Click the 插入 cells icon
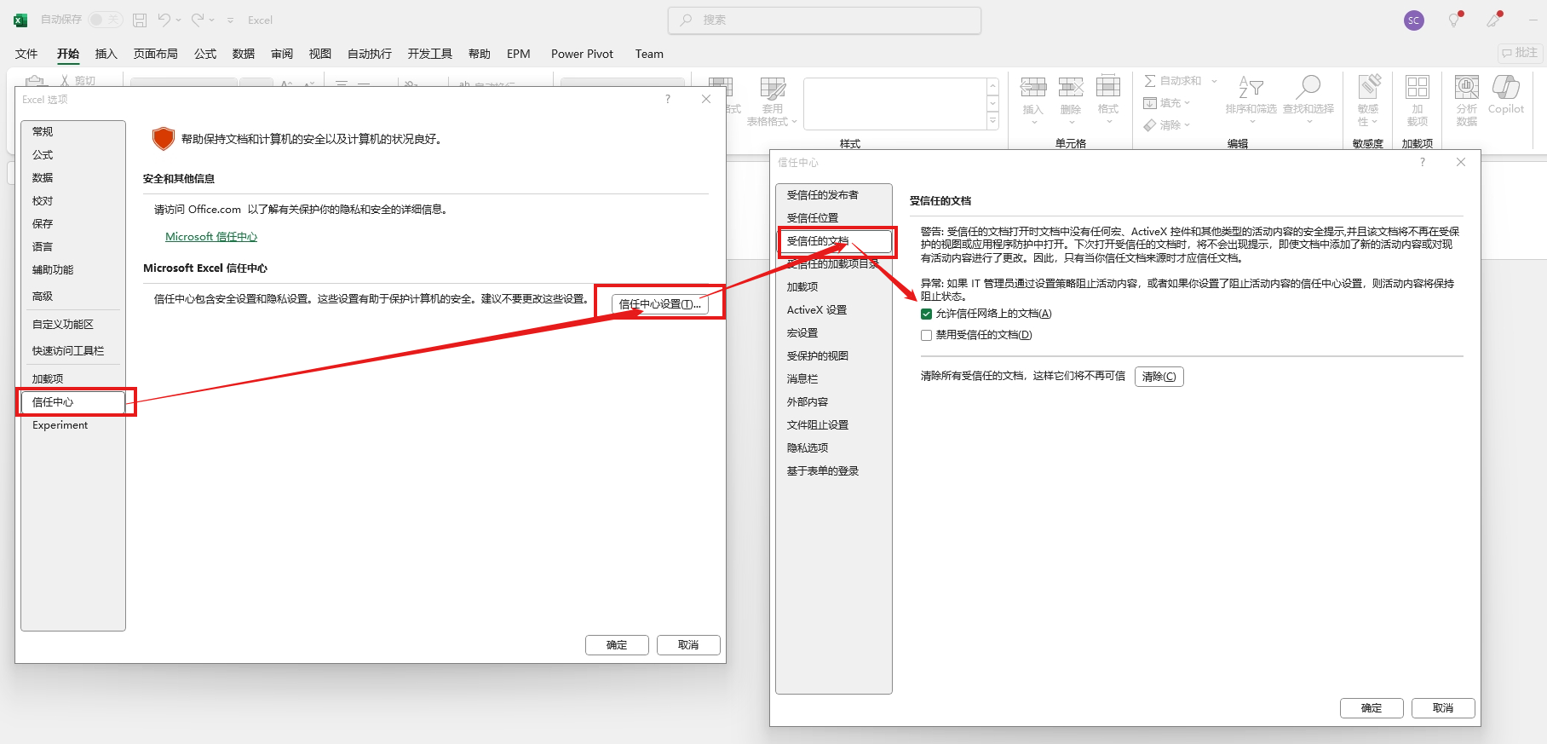This screenshot has width=1547, height=744. [x=1033, y=87]
